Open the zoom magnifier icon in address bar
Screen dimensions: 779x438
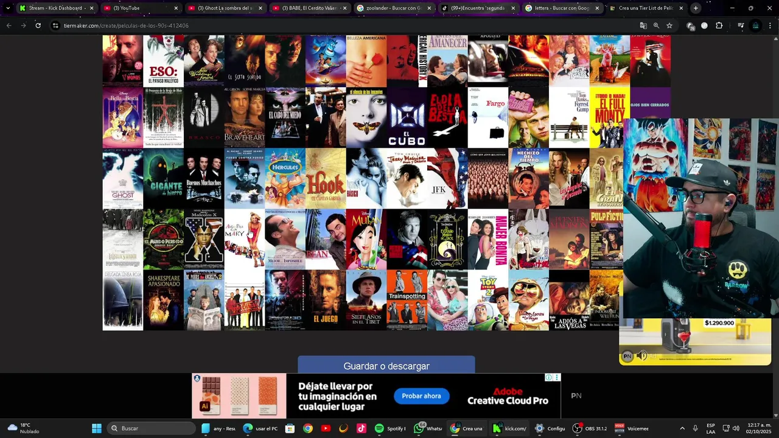point(656,26)
